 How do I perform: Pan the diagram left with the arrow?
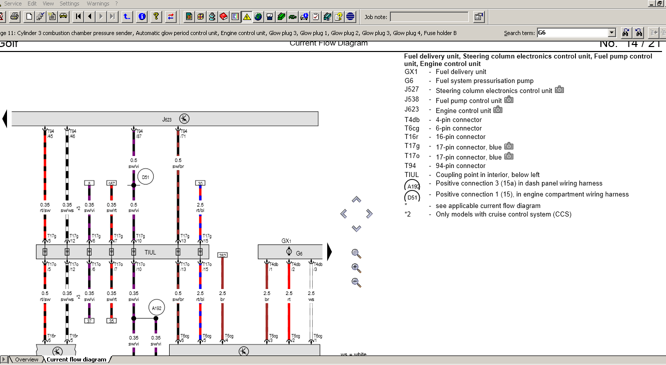coord(344,214)
